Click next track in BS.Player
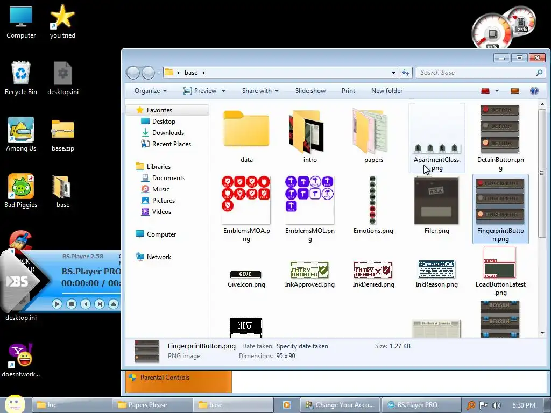 (x=100, y=304)
